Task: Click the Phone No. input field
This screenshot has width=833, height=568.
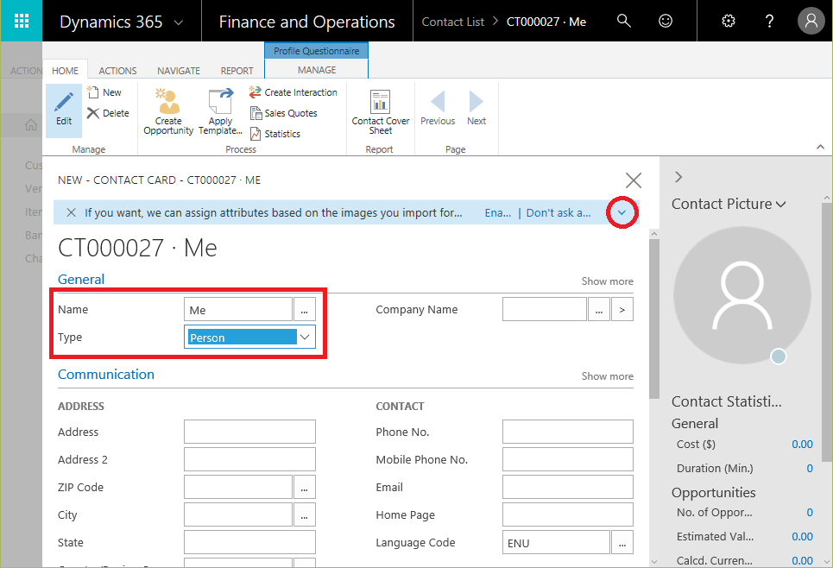Action: [x=568, y=432]
